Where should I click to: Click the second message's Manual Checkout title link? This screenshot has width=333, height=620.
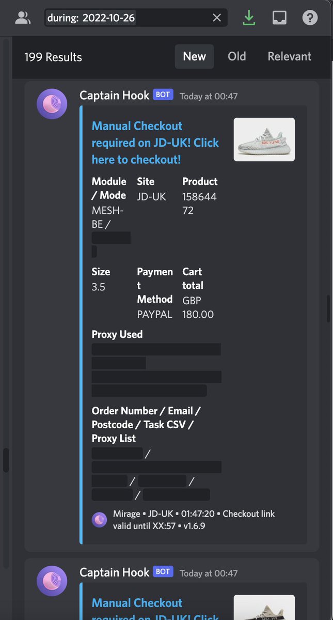(x=155, y=610)
